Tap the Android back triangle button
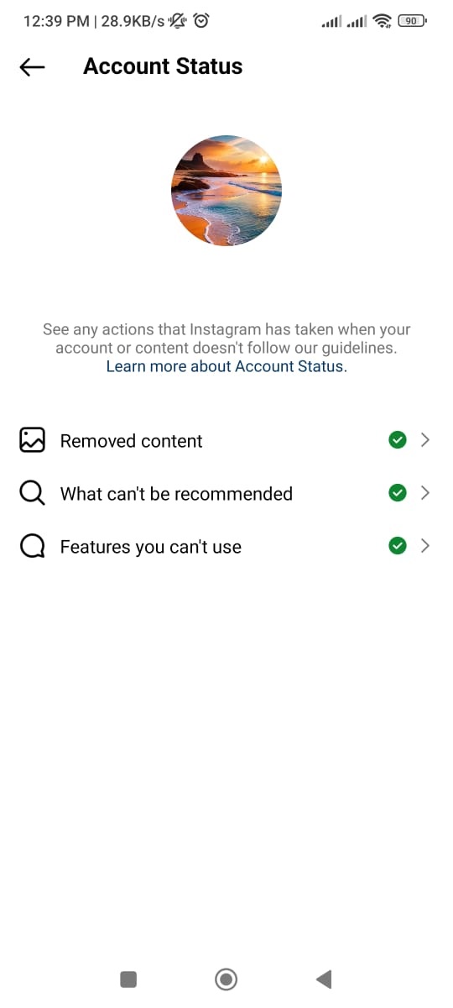 324,979
